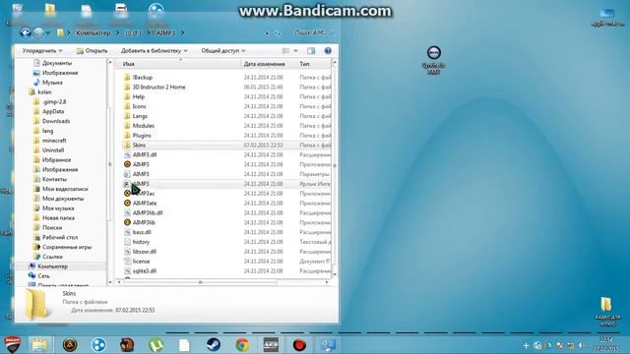Click the AIMP3ac application icon
The width and height of the screenshot is (630, 354).
pos(127,194)
